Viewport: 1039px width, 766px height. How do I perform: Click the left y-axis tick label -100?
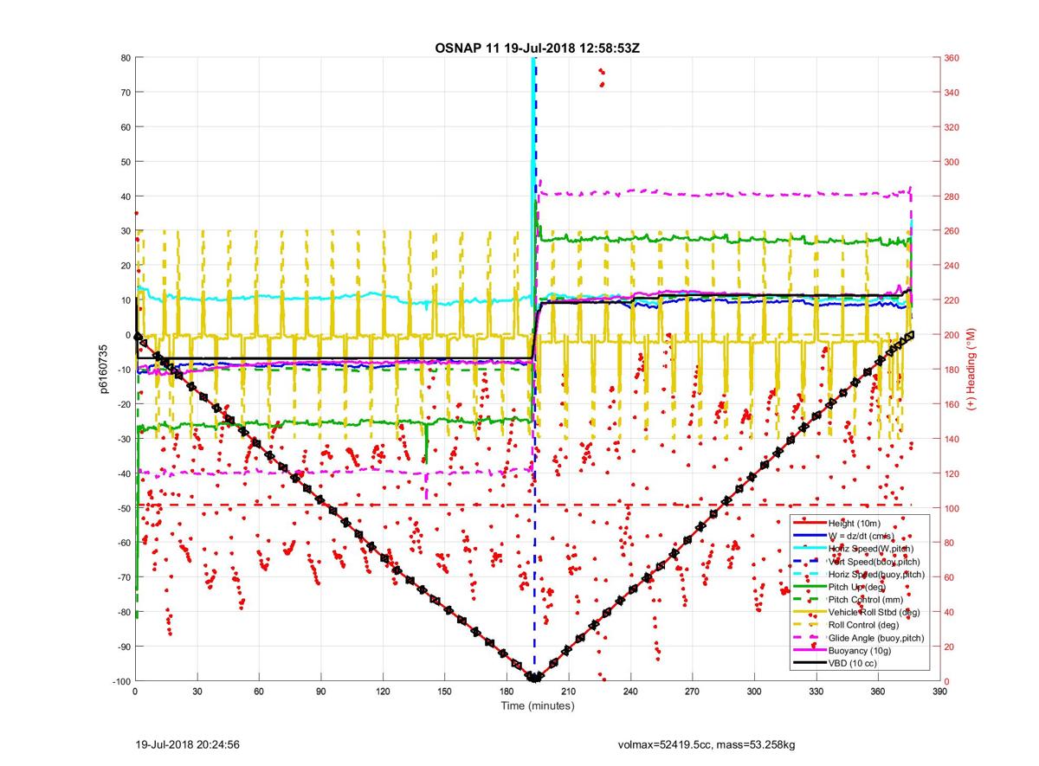120,681
